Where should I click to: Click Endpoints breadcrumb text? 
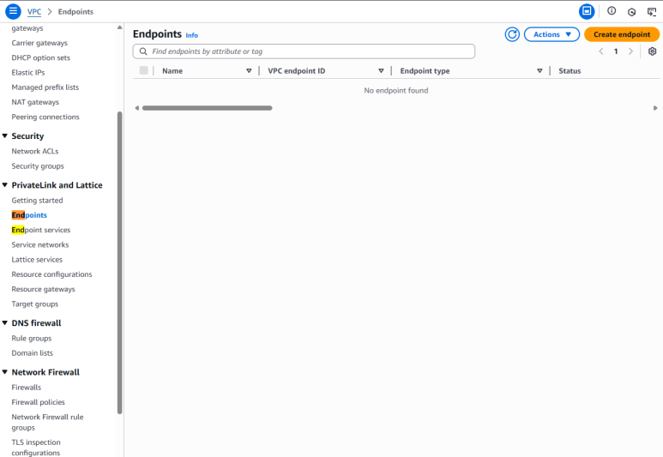point(75,12)
